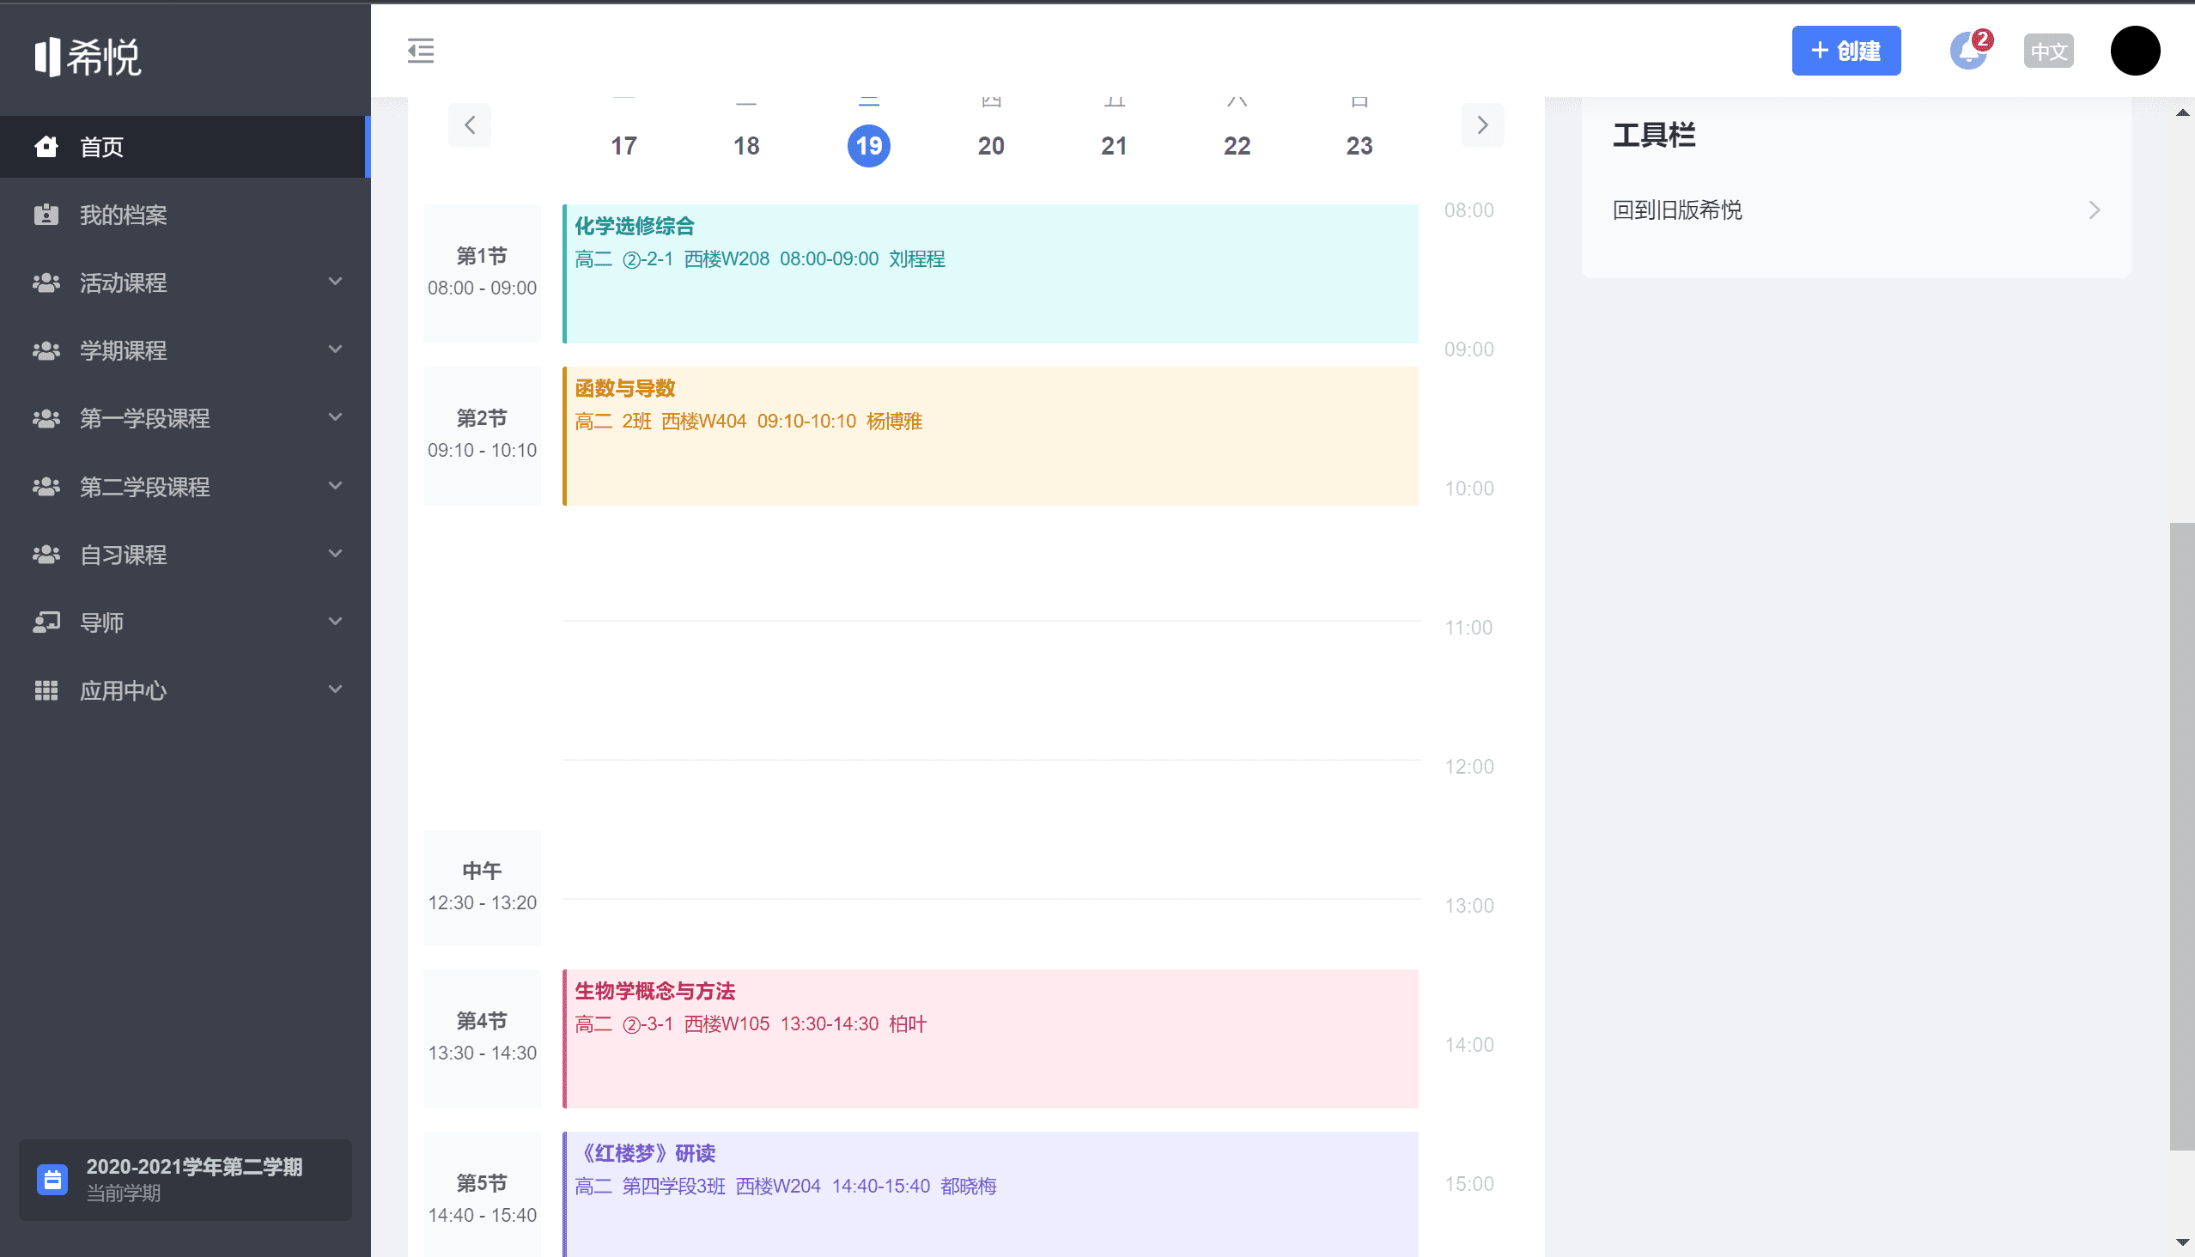Click the group icon beside 第二学段课程
The width and height of the screenshot is (2195, 1257).
[x=46, y=487]
